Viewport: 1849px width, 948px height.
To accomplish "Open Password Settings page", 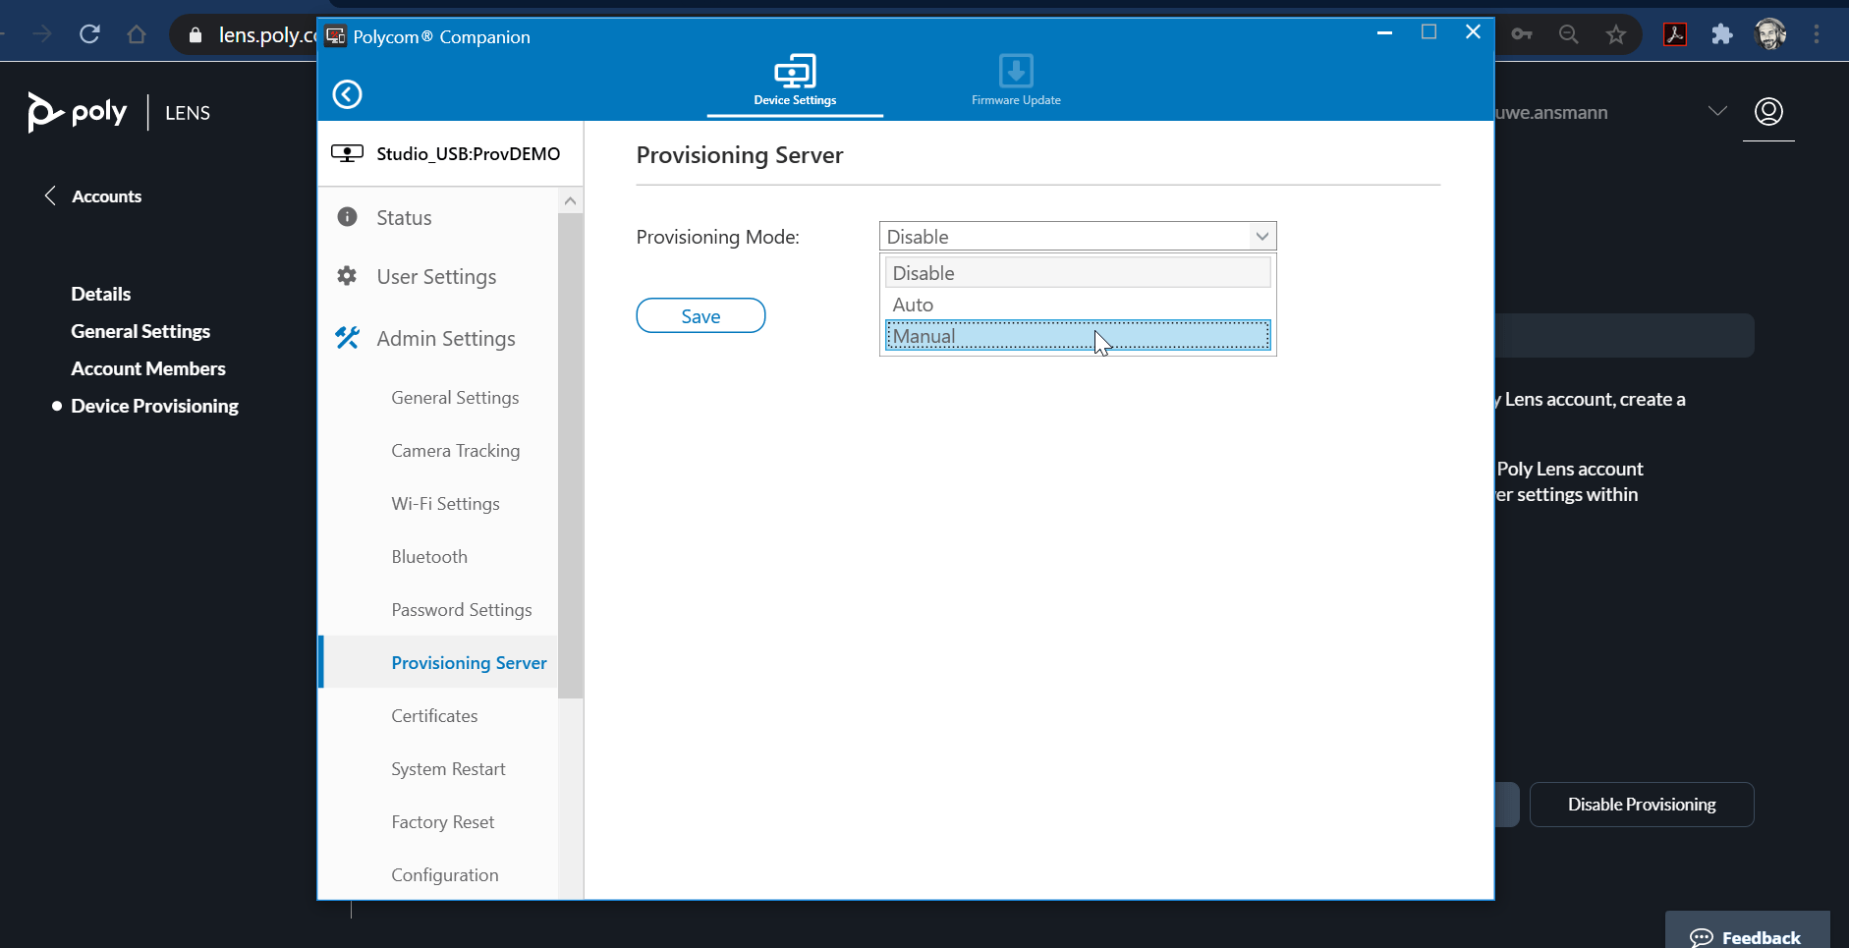I will [461, 610].
